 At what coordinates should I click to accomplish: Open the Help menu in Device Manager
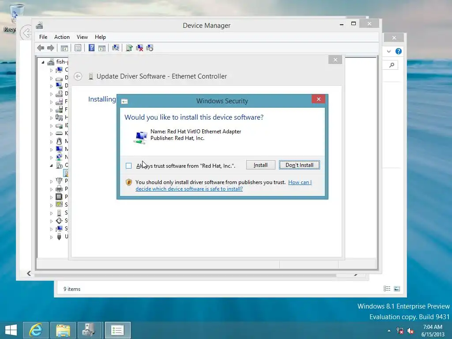tap(100, 37)
